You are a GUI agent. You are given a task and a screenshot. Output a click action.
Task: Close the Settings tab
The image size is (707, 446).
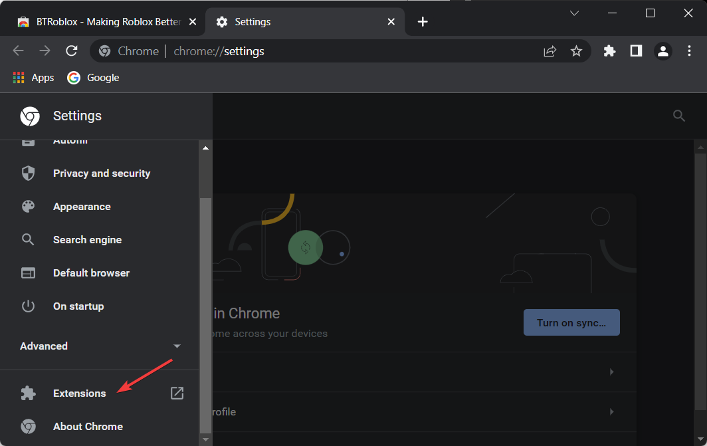391,22
